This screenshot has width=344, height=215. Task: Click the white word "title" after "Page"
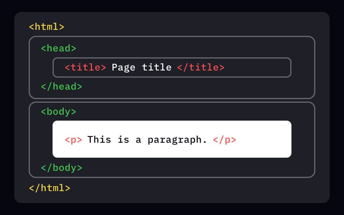click(156, 68)
